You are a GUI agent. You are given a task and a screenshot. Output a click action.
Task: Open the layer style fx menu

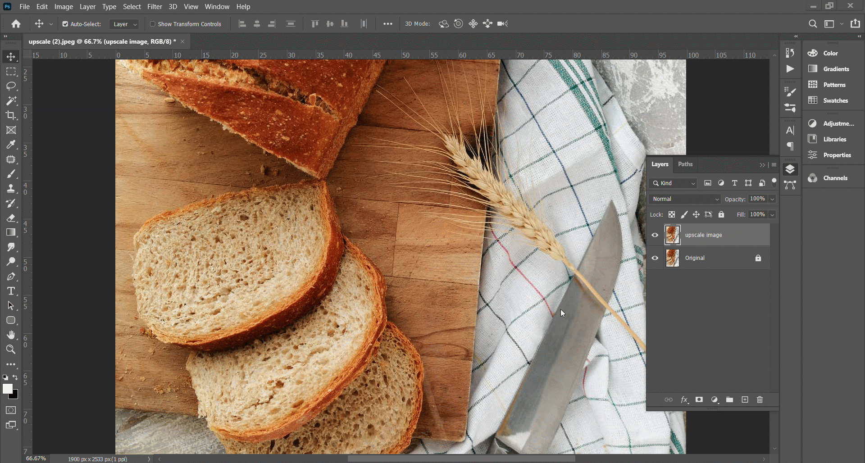pyautogui.click(x=684, y=399)
